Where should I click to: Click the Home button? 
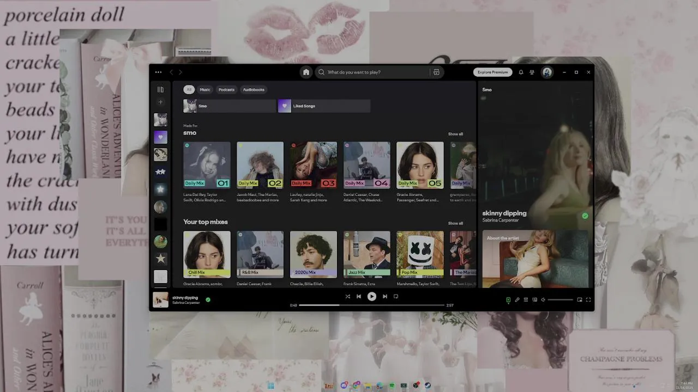(306, 72)
